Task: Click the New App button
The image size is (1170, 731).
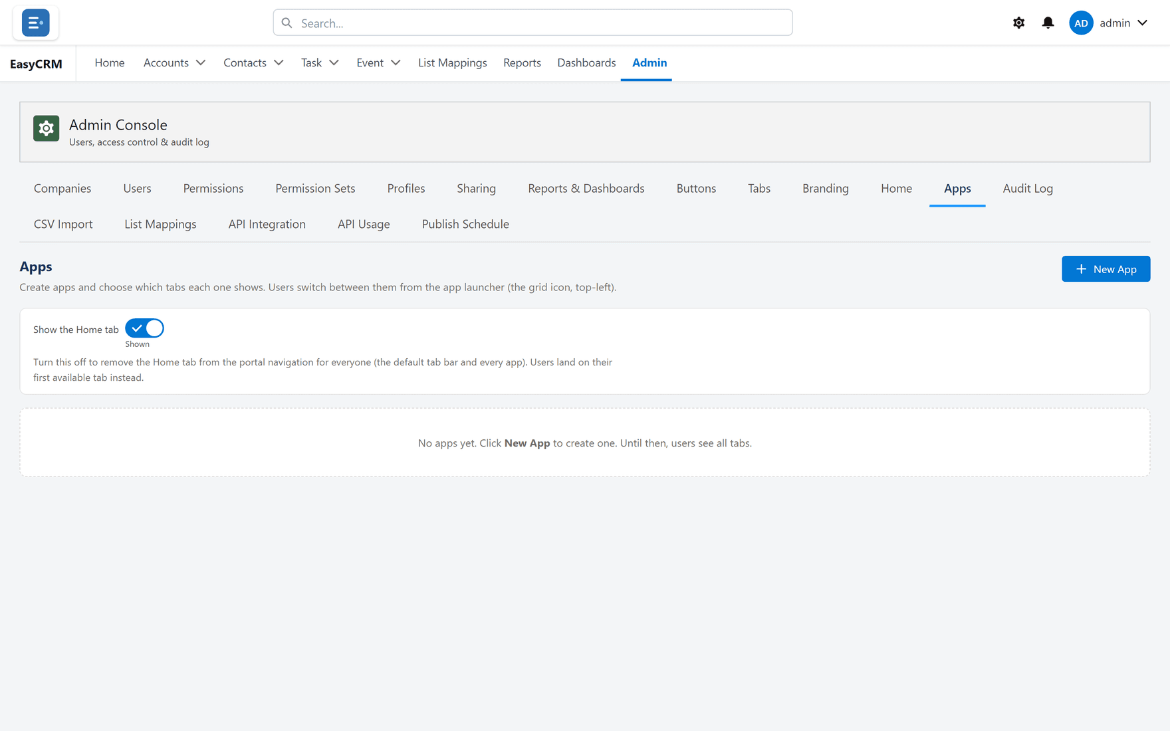Action: click(1106, 269)
